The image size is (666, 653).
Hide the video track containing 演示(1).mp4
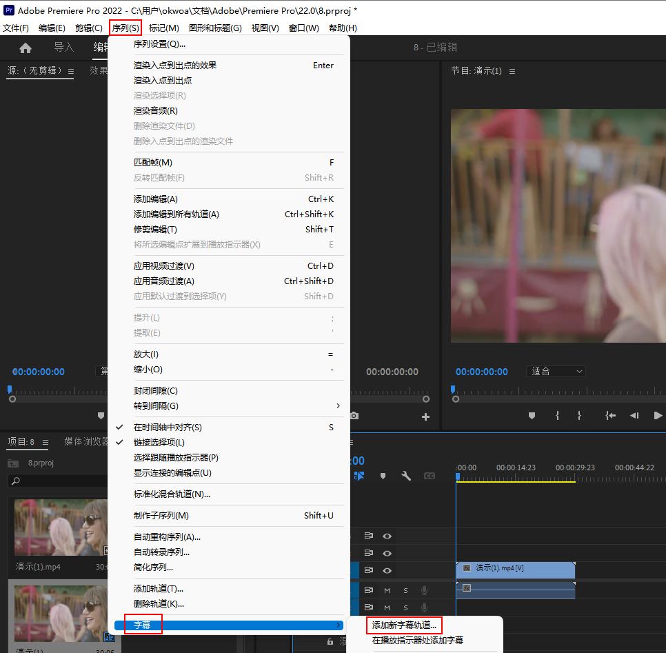[387, 570]
